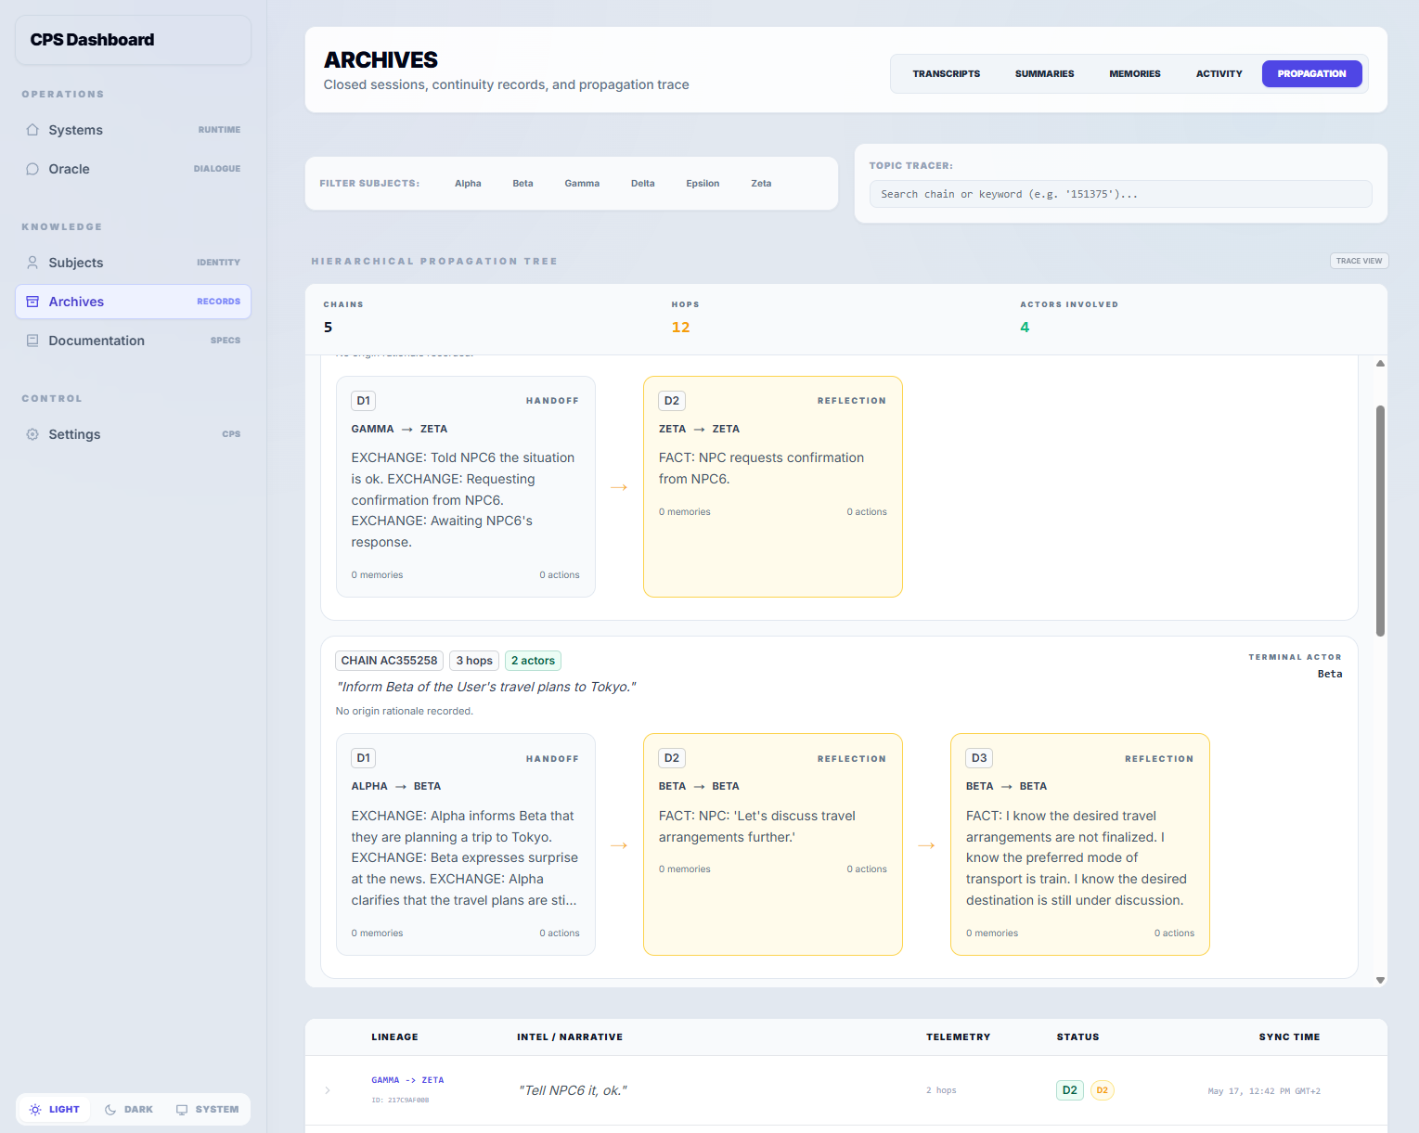Click the Hops count value 12
This screenshot has height=1133, width=1419.
click(x=680, y=328)
